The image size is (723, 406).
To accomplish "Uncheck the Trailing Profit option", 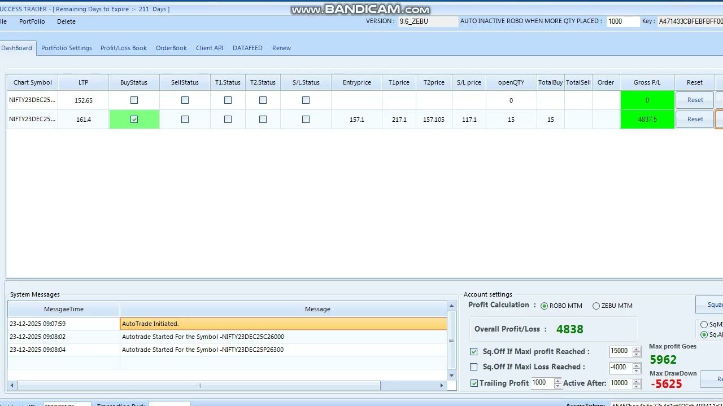I will [x=473, y=383].
